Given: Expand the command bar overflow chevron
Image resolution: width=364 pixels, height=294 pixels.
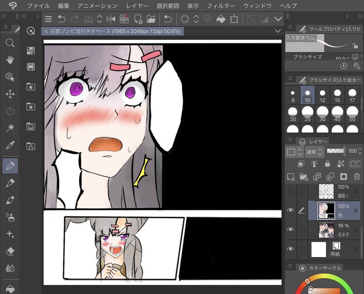Looking at the screenshot, I should (x=278, y=19).
